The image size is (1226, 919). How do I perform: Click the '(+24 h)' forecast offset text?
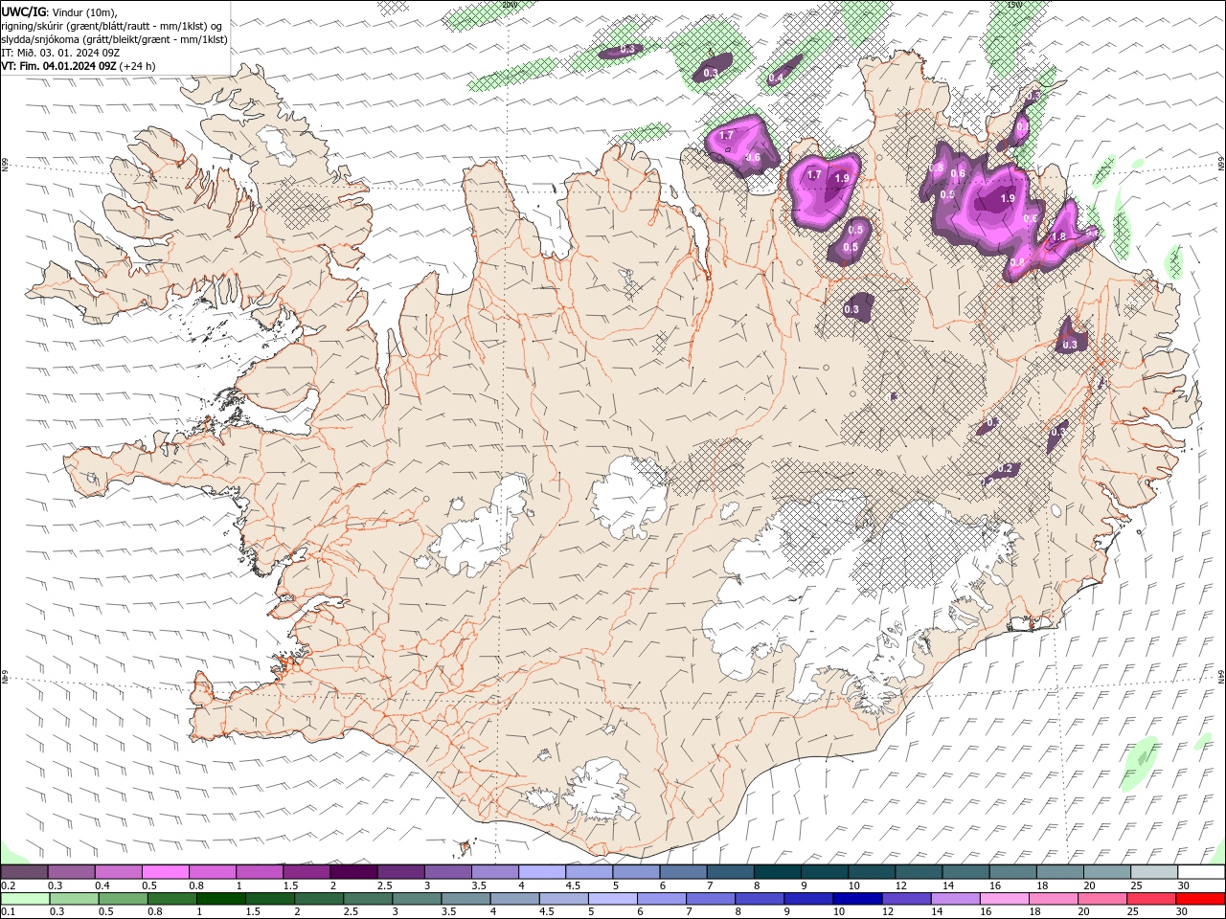[138, 66]
